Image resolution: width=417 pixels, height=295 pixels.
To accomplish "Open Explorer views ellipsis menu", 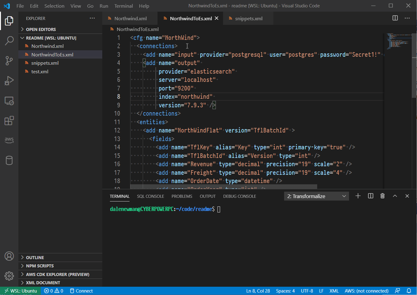I will pyautogui.click(x=92, y=18).
